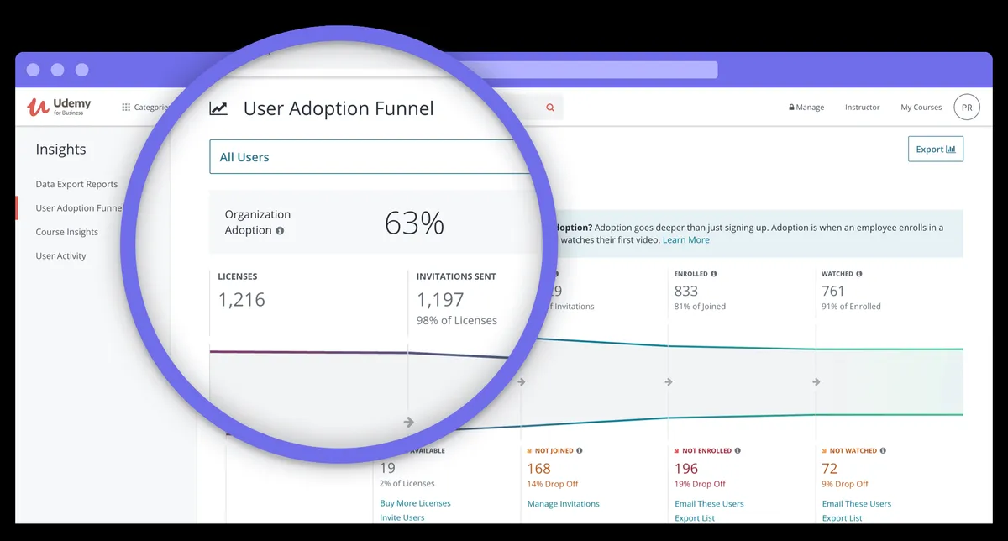This screenshot has height=541, width=1008.
Task: Click the Invite Users link
Action: pos(402,517)
